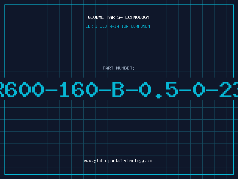This screenshot has width=238, height=179.
Task: Click the PART NUMBER: label
Action: [119, 68]
